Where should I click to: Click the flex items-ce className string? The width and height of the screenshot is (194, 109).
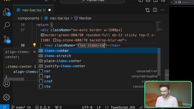click(91, 45)
